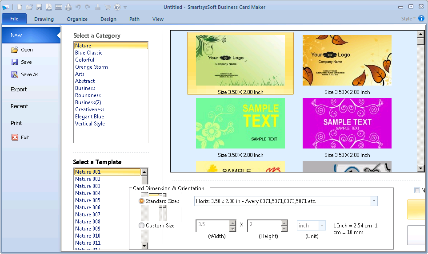
Task: Click Save As in the File menu
Action: pos(29,74)
